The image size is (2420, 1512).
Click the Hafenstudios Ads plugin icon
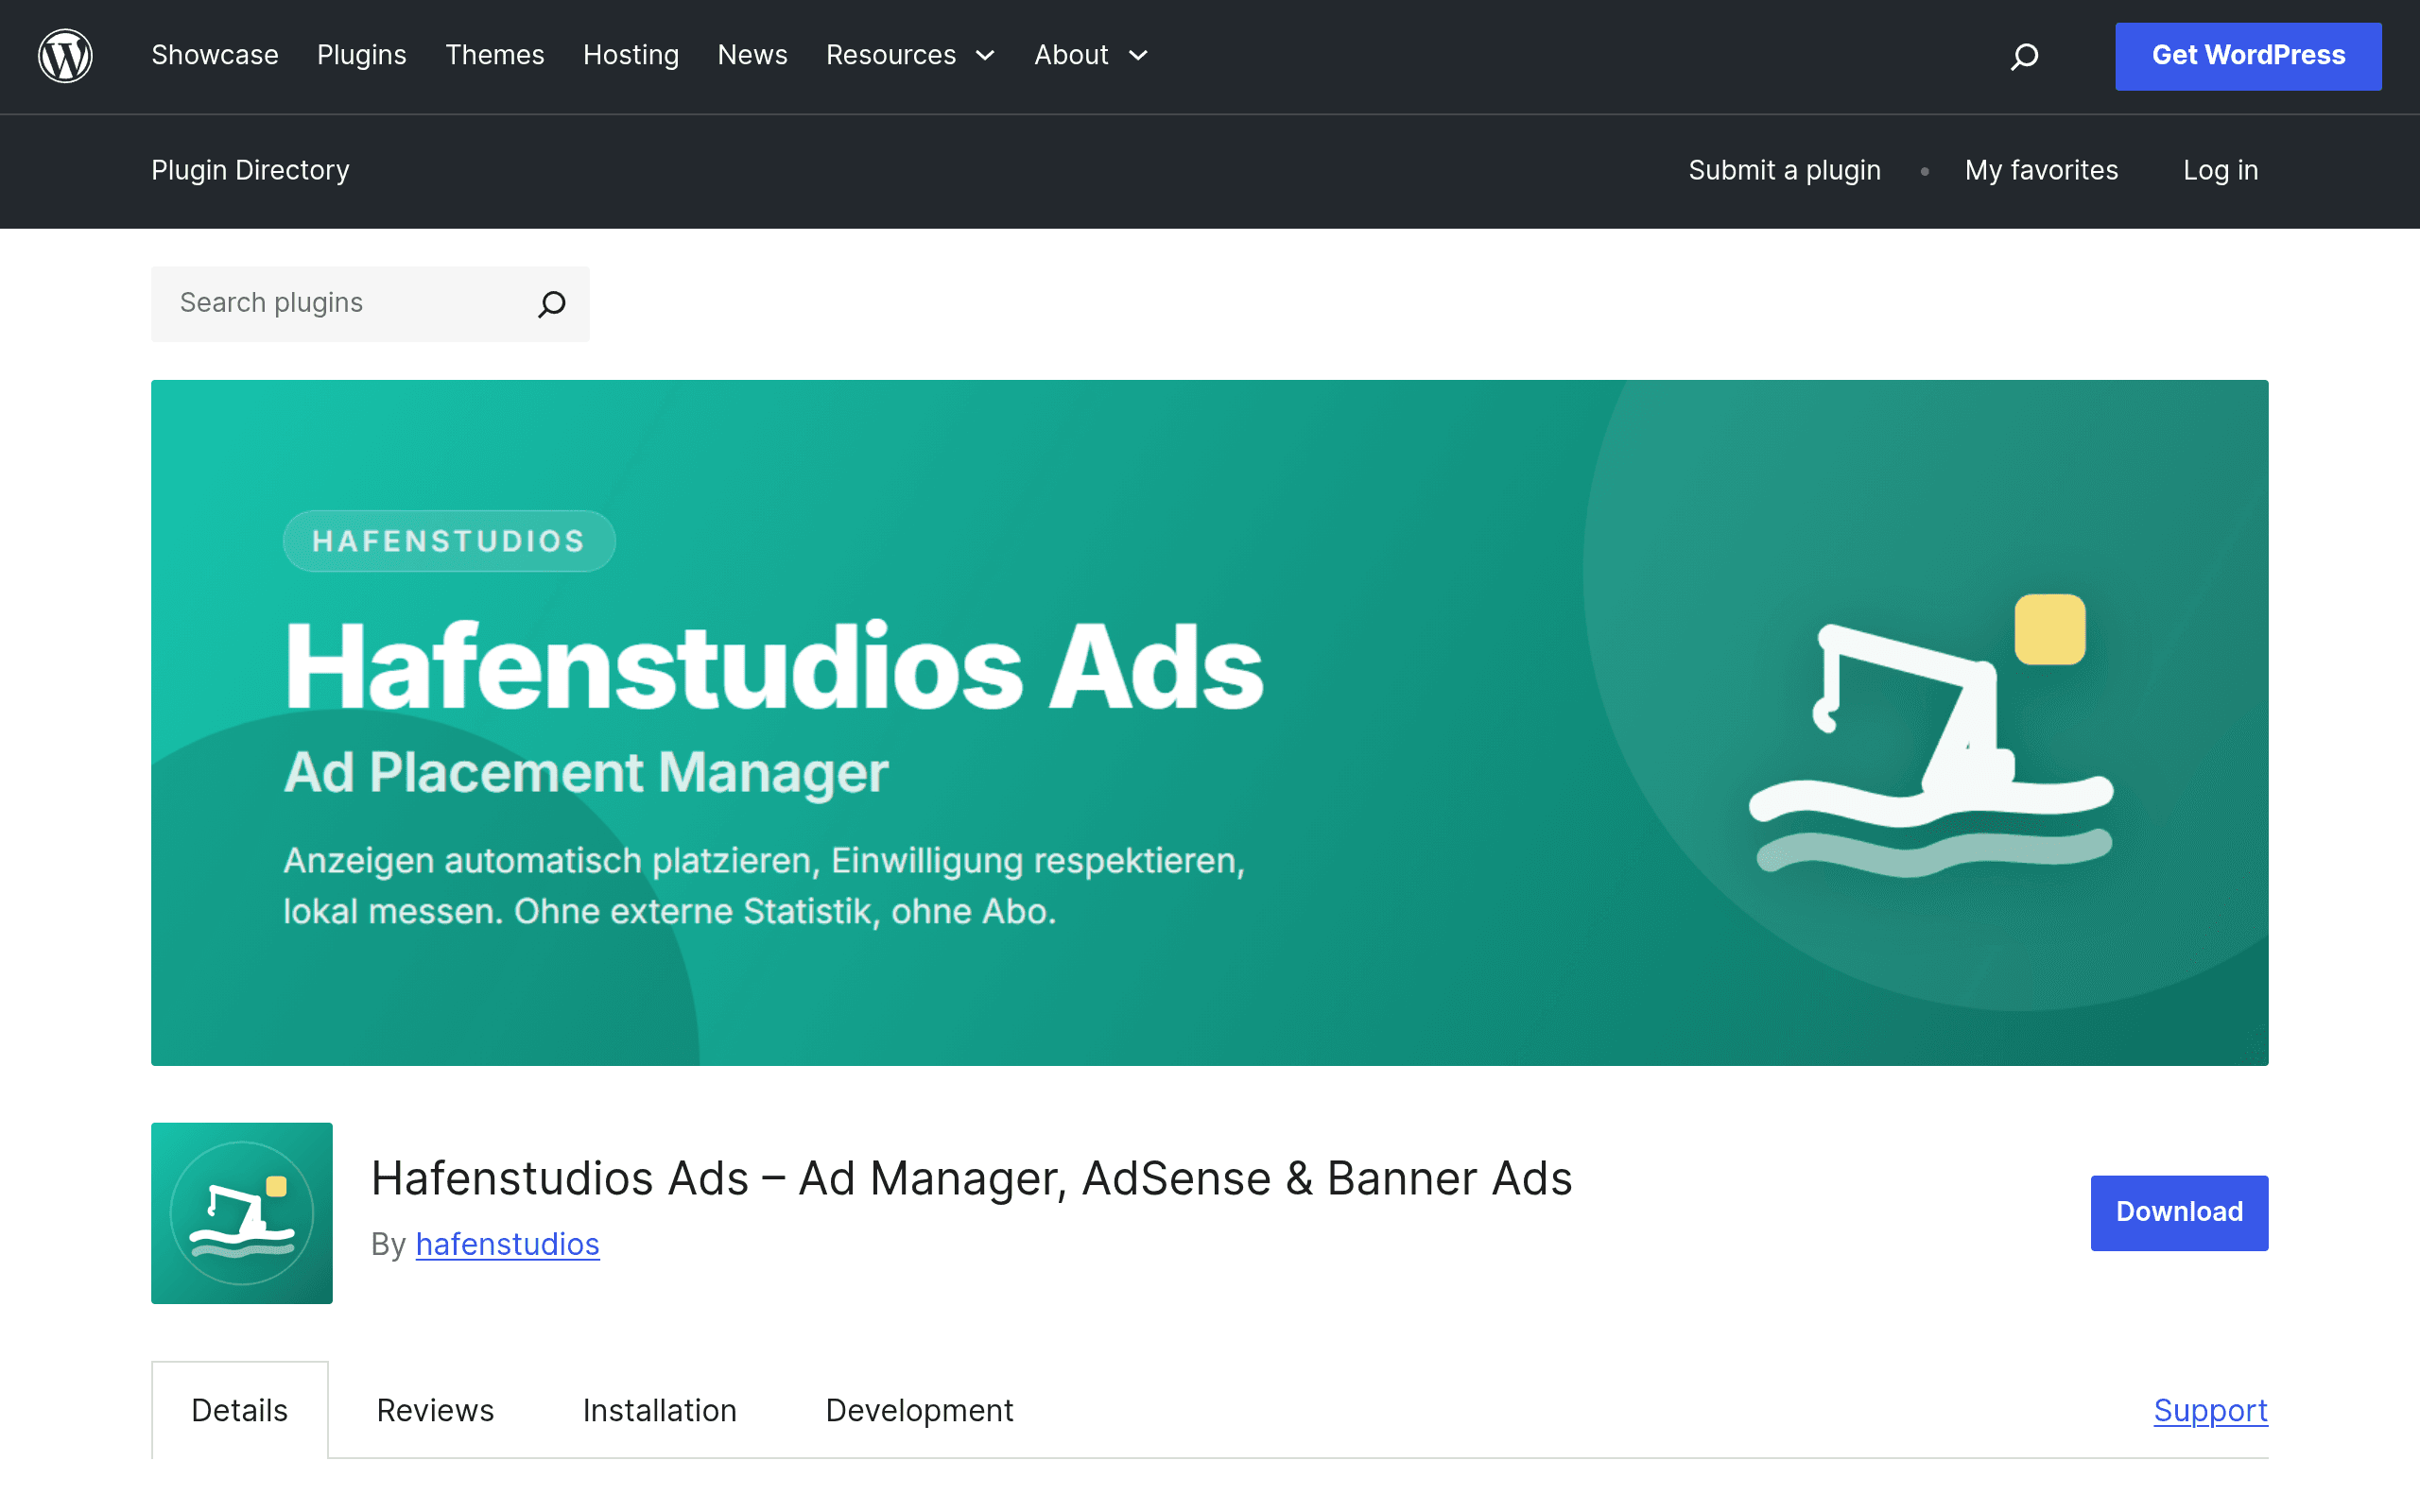242,1213
